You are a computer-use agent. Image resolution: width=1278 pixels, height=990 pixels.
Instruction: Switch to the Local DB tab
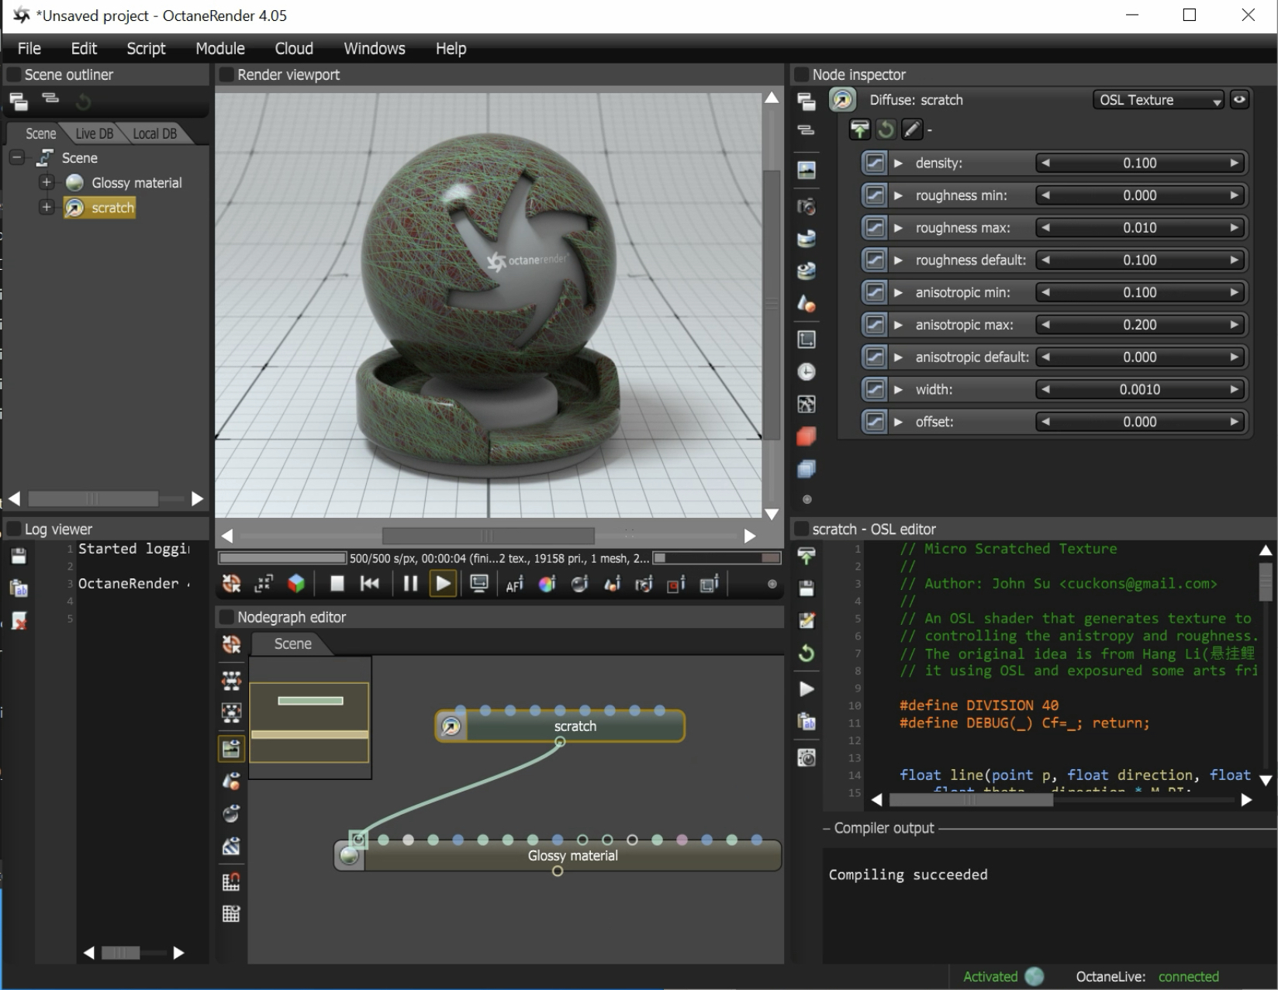154,133
